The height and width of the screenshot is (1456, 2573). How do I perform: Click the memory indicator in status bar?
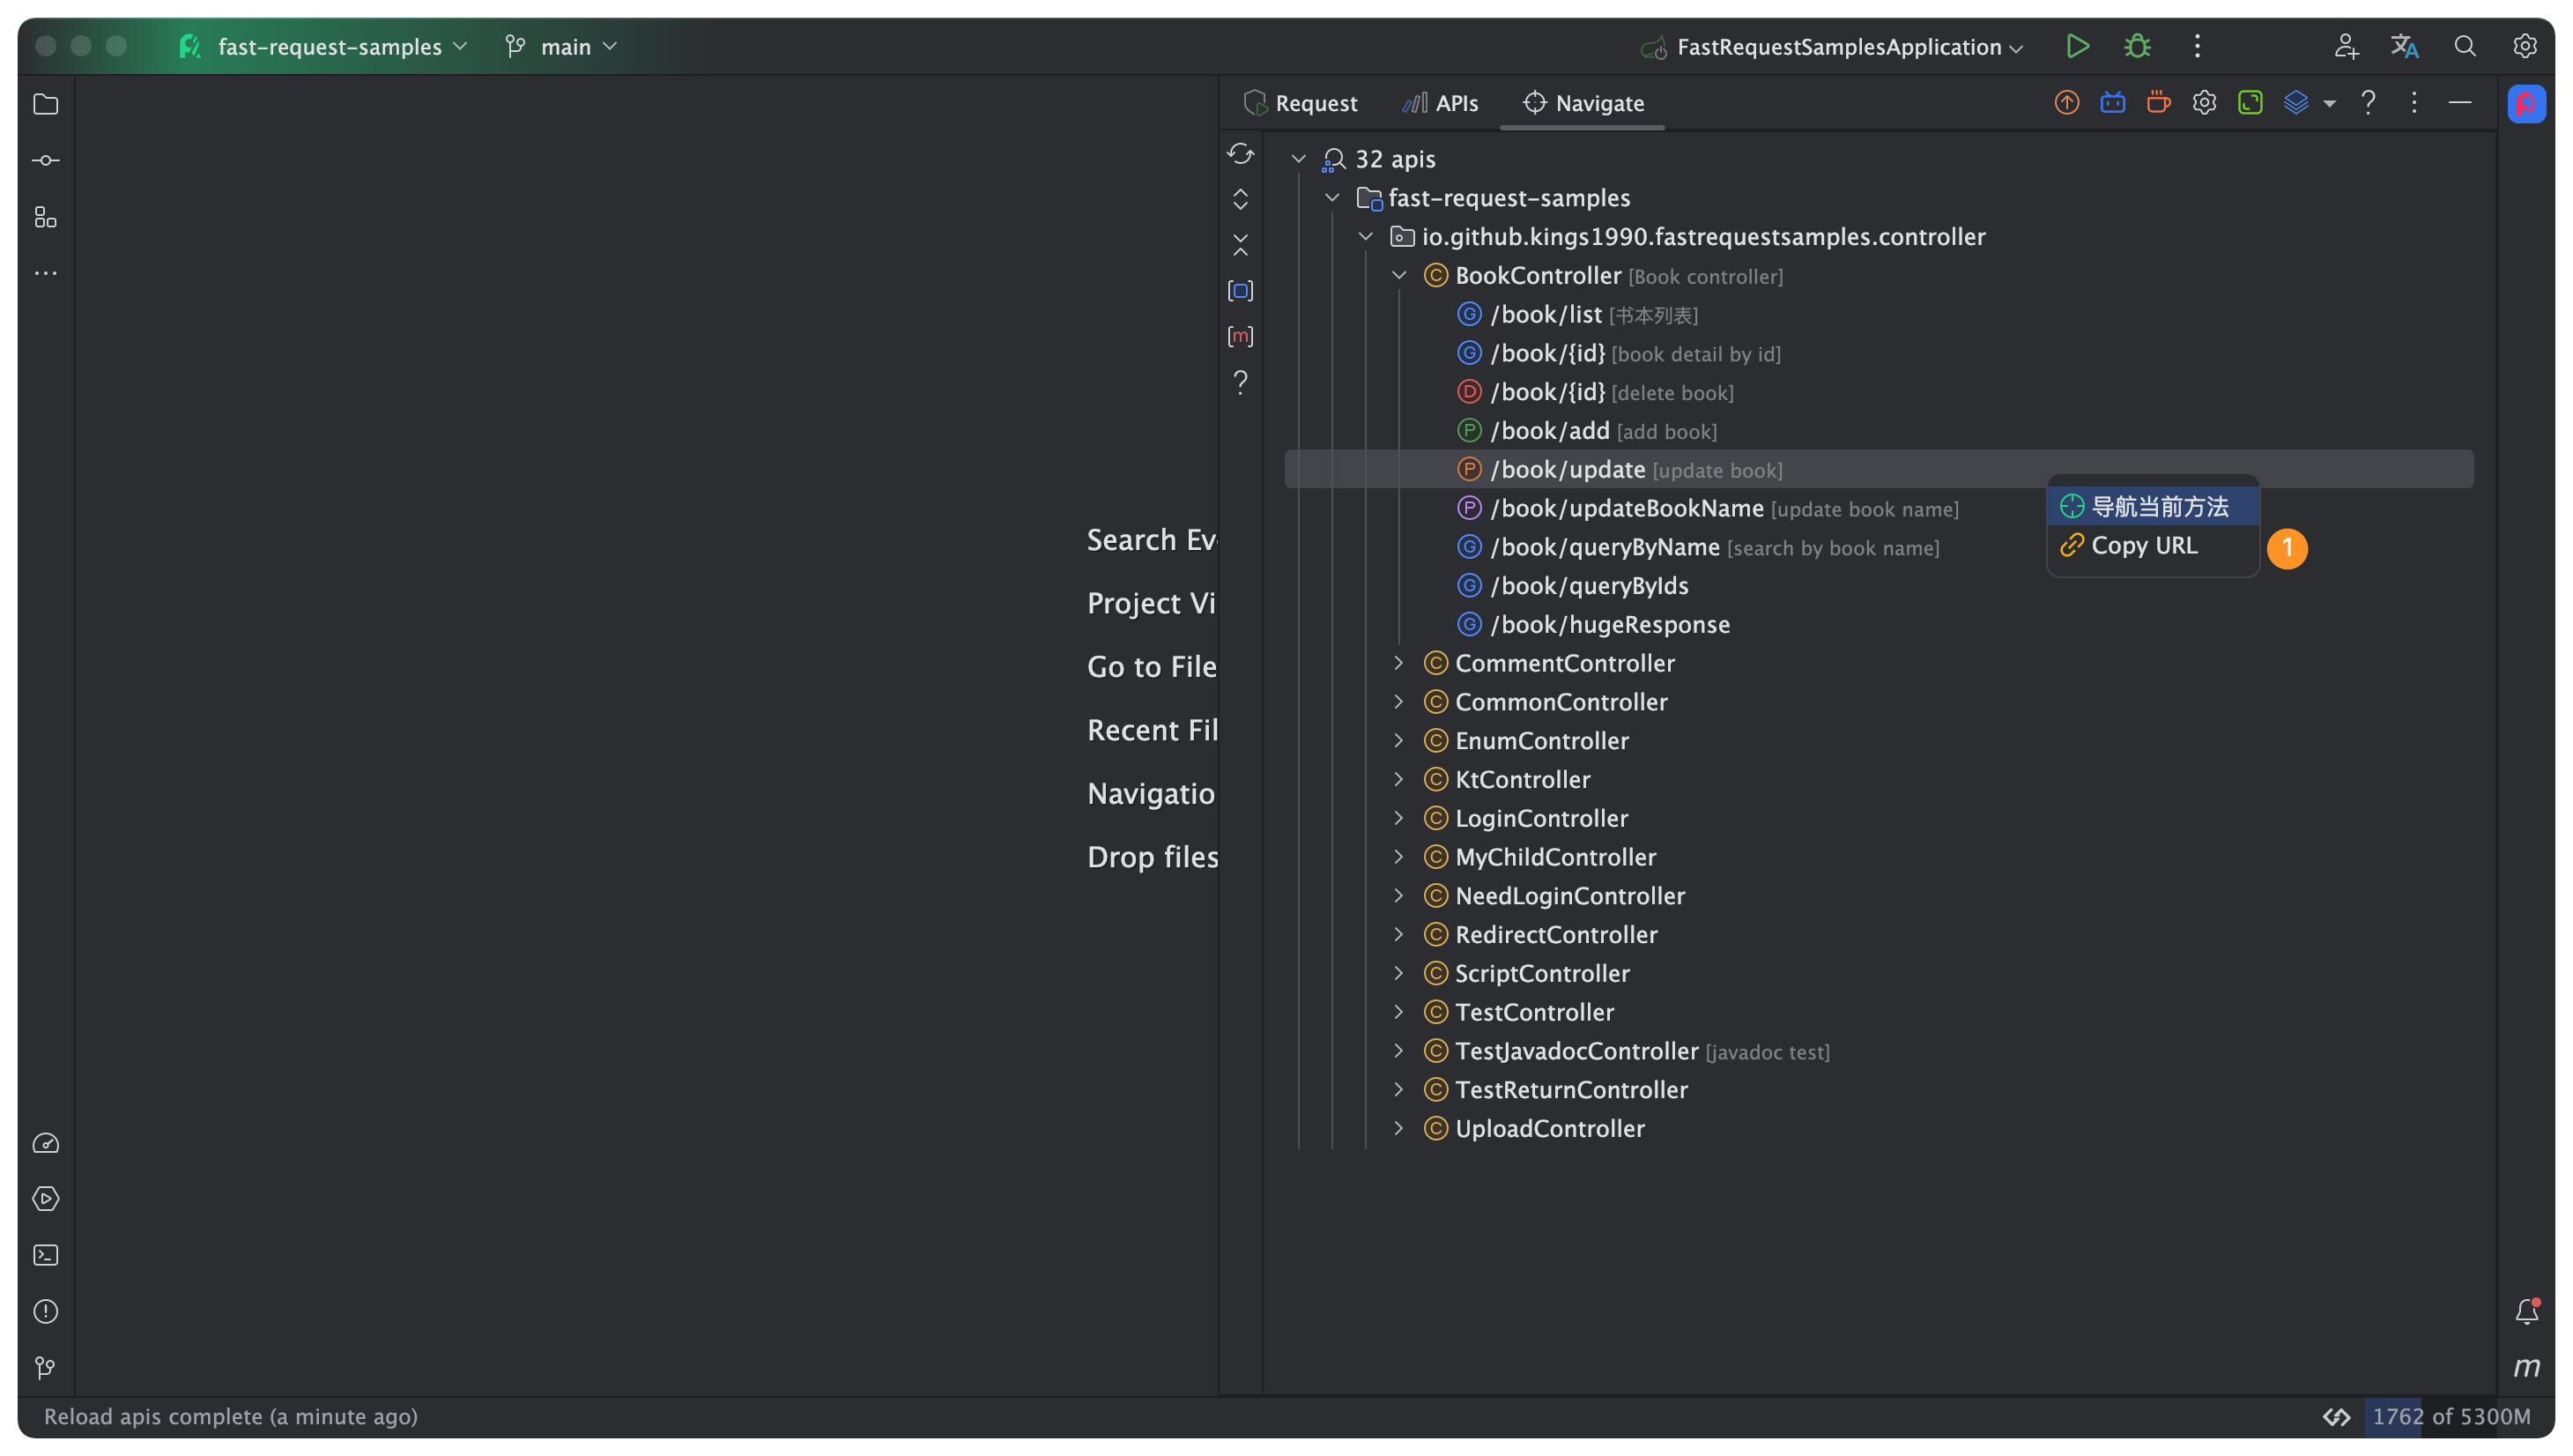[2450, 1416]
